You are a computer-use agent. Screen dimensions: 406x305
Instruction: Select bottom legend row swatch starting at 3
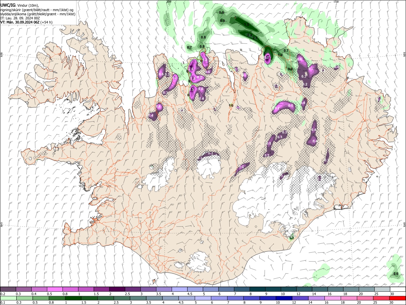click(x=138, y=298)
